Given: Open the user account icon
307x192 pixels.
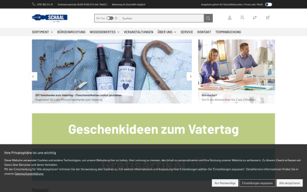Looking at the screenshot, I should (230, 17).
